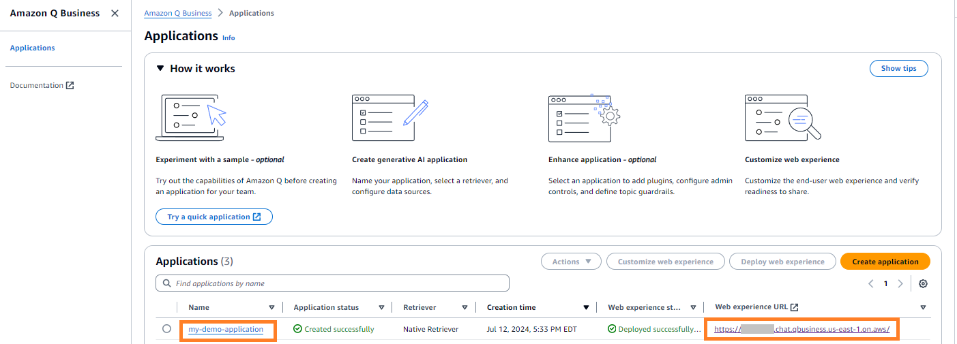
Task: Go to Amazon Q Business breadcrumb
Action: click(x=178, y=13)
